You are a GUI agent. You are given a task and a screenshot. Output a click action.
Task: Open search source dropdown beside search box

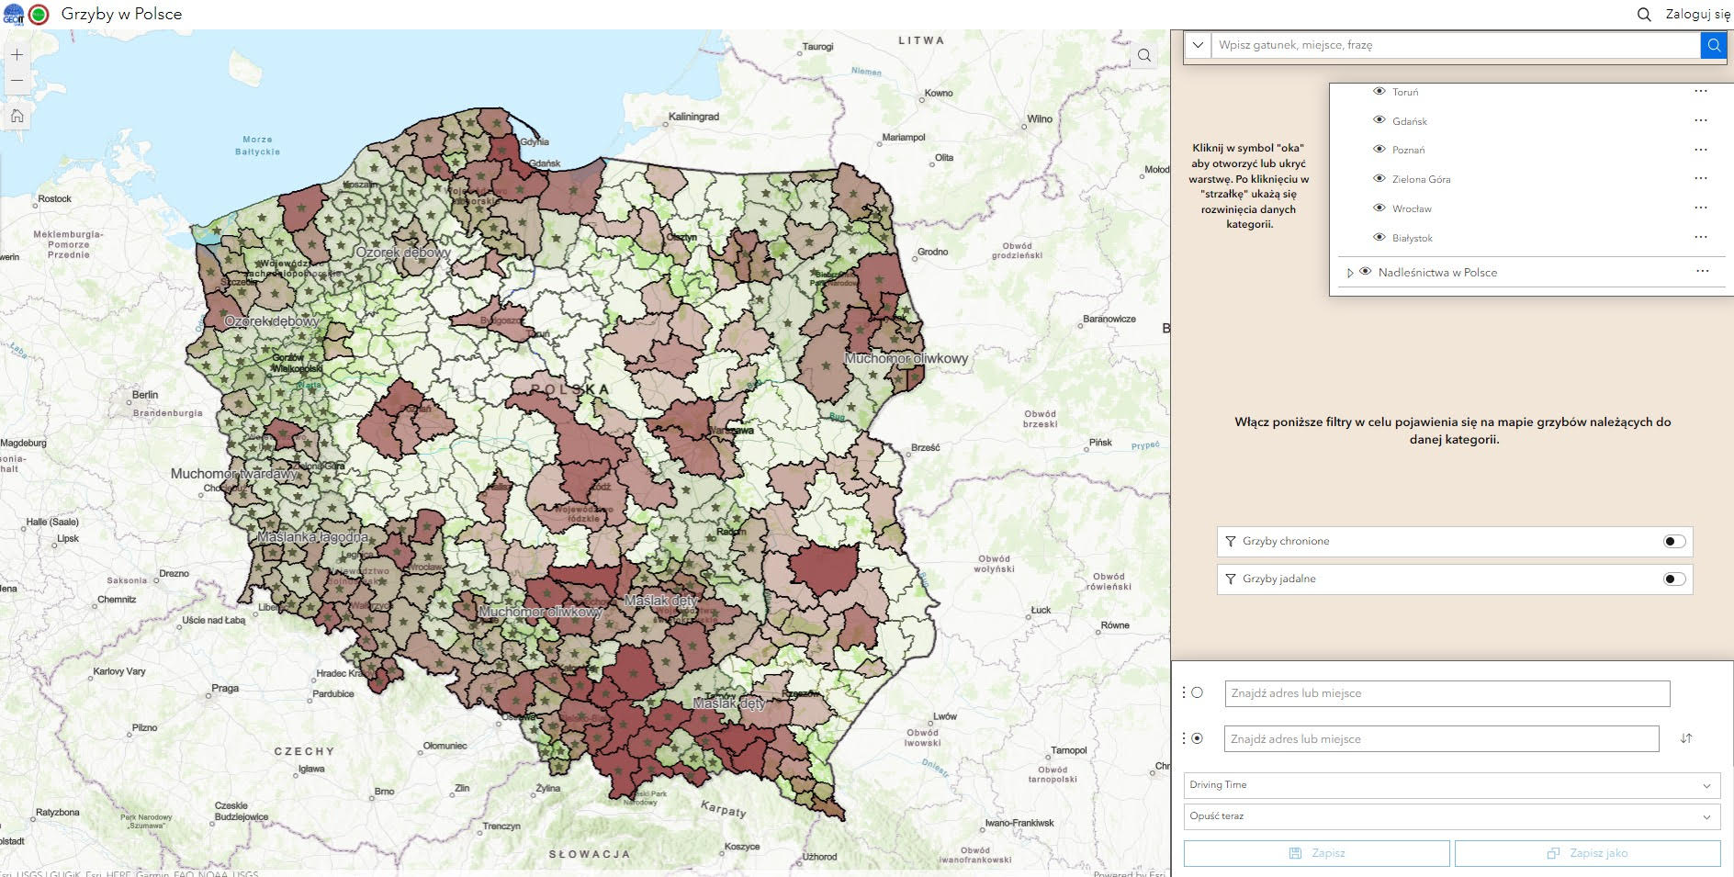point(1198,45)
